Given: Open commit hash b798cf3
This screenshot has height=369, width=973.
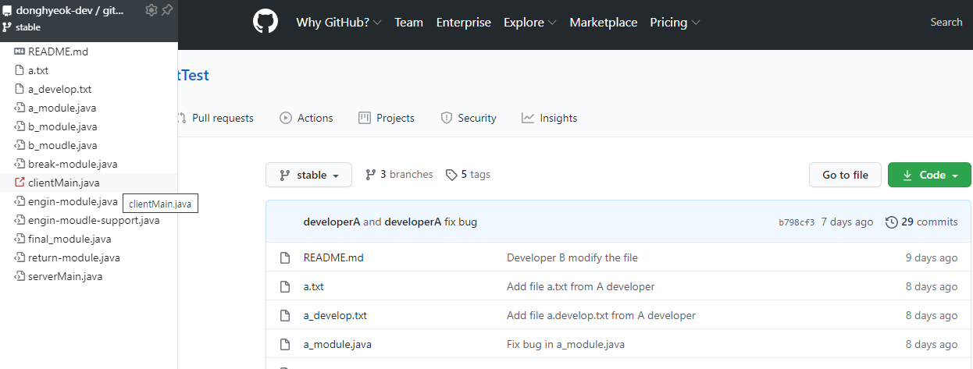Looking at the screenshot, I should [x=797, y=222].
